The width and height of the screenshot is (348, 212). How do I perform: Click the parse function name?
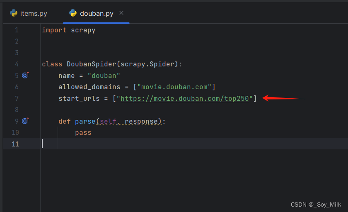tap(85, 122)
